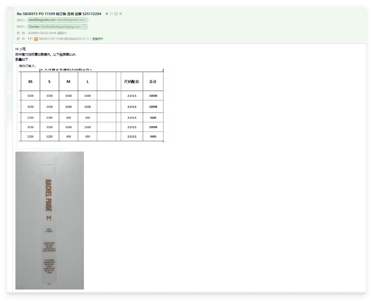Click the M column header in table
The height and width of the screenshot is (301, 373).
pos(69,82)
